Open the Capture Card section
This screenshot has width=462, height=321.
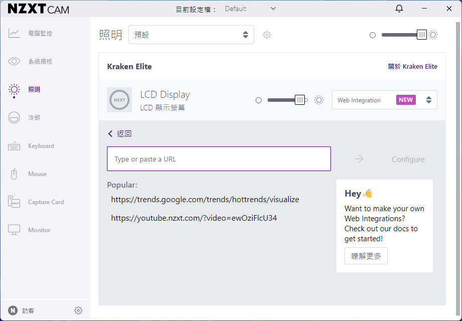pos(46,202)
